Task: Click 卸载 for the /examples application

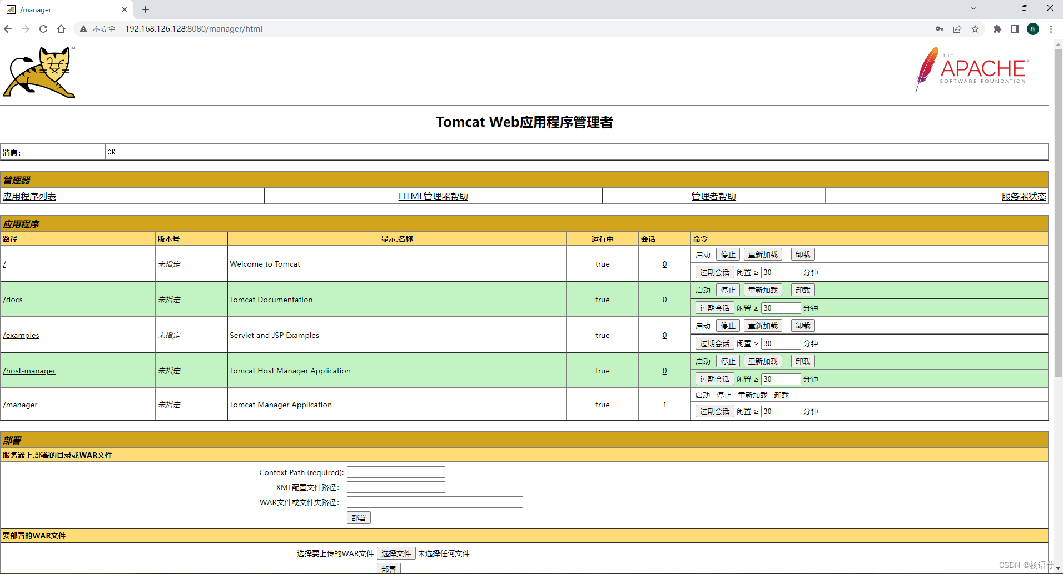Action: (x=803, y=326)
